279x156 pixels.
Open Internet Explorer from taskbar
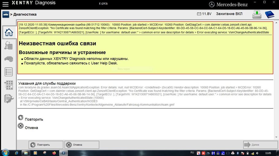17,153
